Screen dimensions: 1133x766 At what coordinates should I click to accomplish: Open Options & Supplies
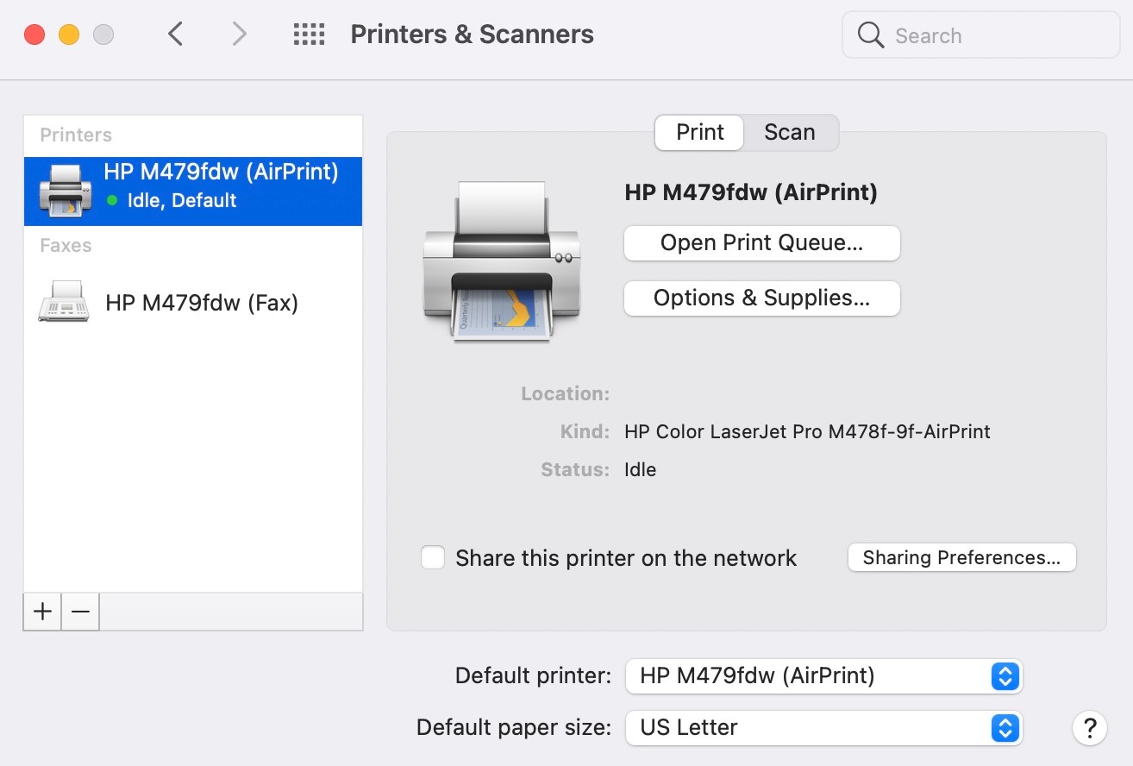tap(761, 298)
